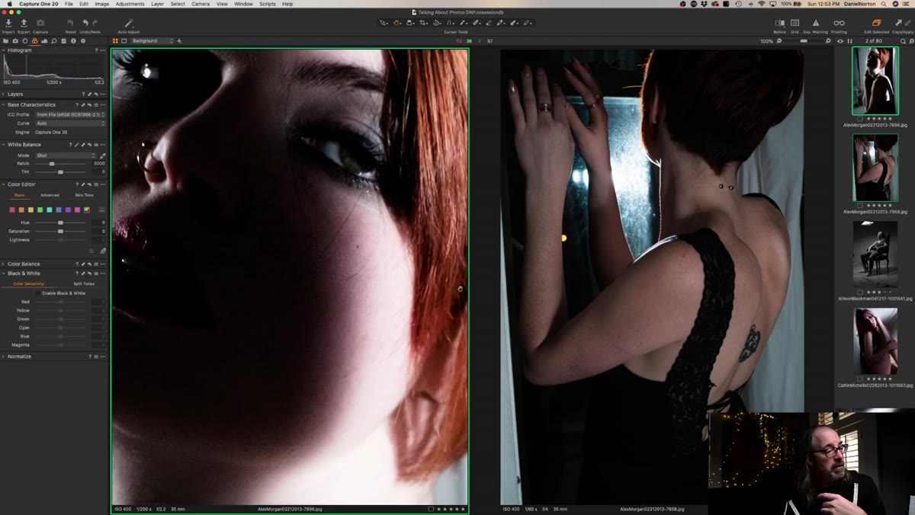
Task: Adjust the viewer zoom slider
Action: (804, 41)
